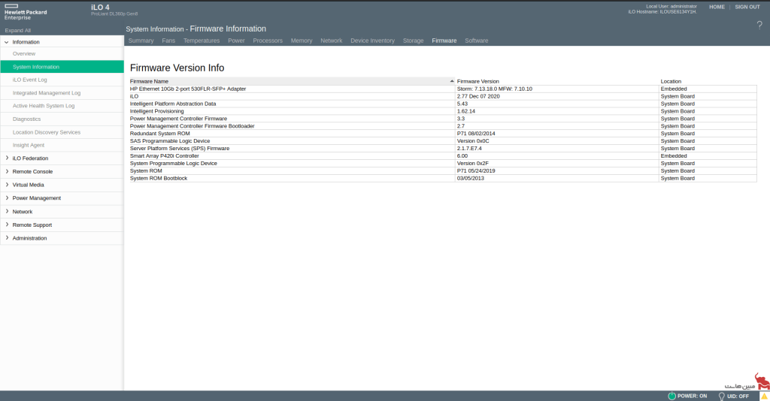Sort by Firmware Version column header

477,81
